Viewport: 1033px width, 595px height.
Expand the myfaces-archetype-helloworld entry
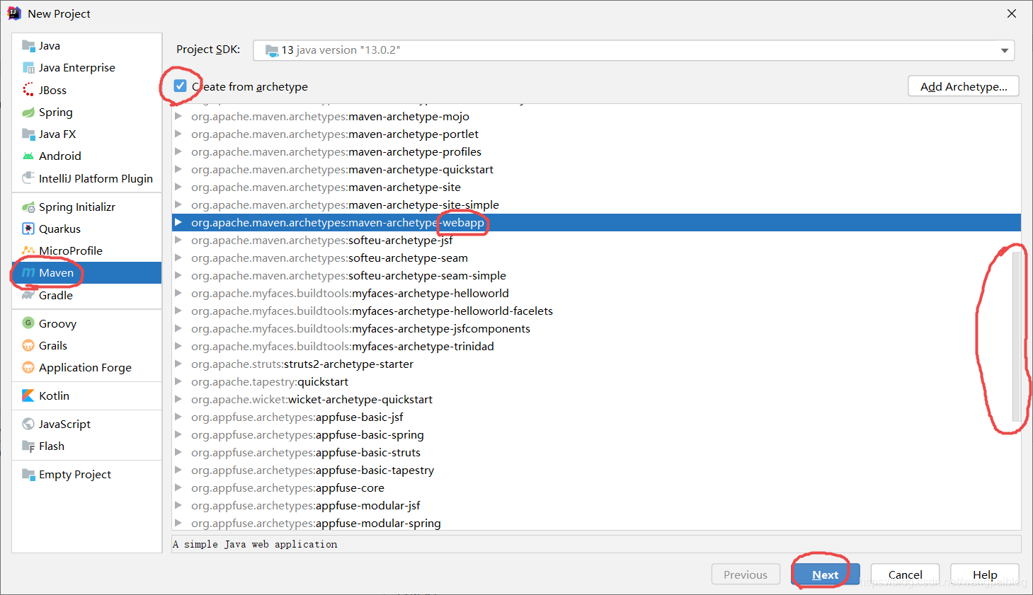(178, 293)
